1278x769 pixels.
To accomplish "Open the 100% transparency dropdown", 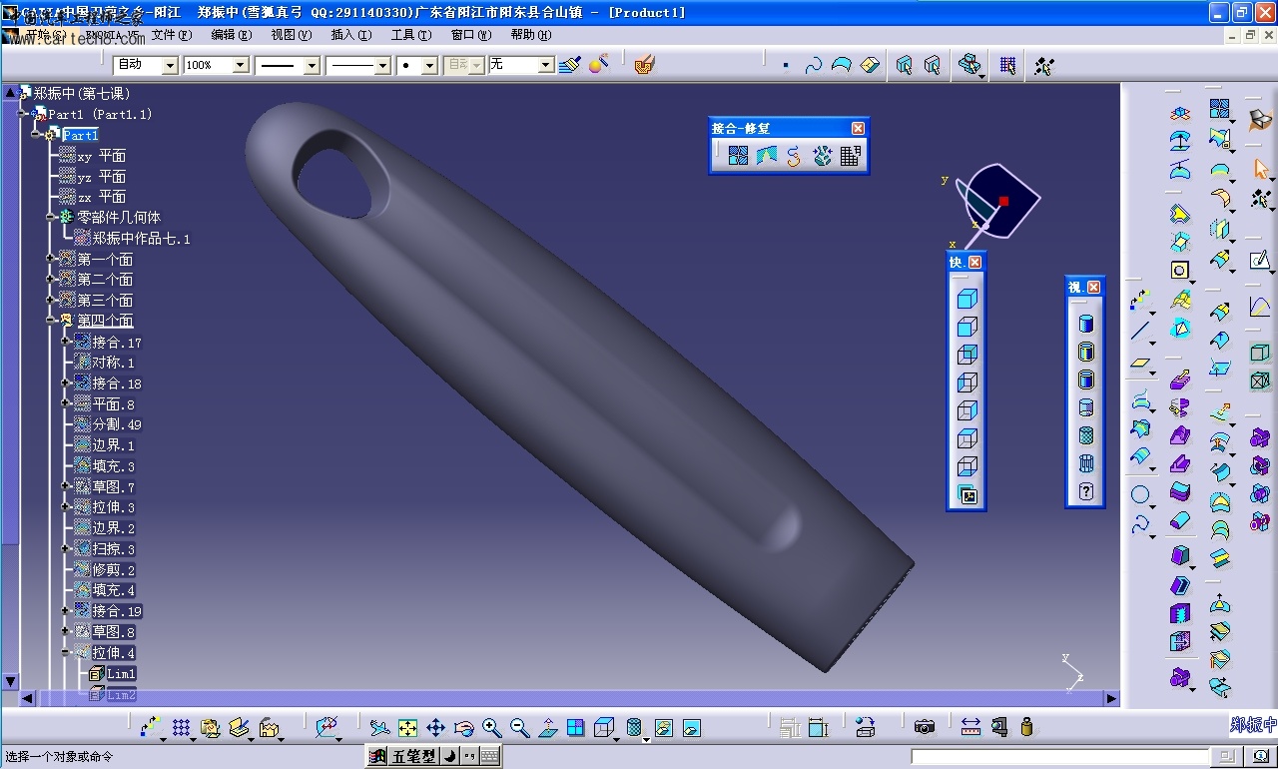I will [241, 65].
